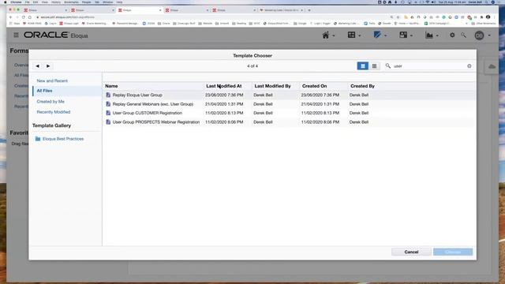Click the 21/04/2020 1:31 PM Created On cell
This screenshot has width=505, height=284.
pos(320,104)
